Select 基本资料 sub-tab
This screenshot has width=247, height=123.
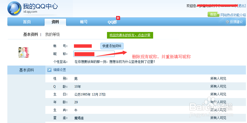[31, 35]
